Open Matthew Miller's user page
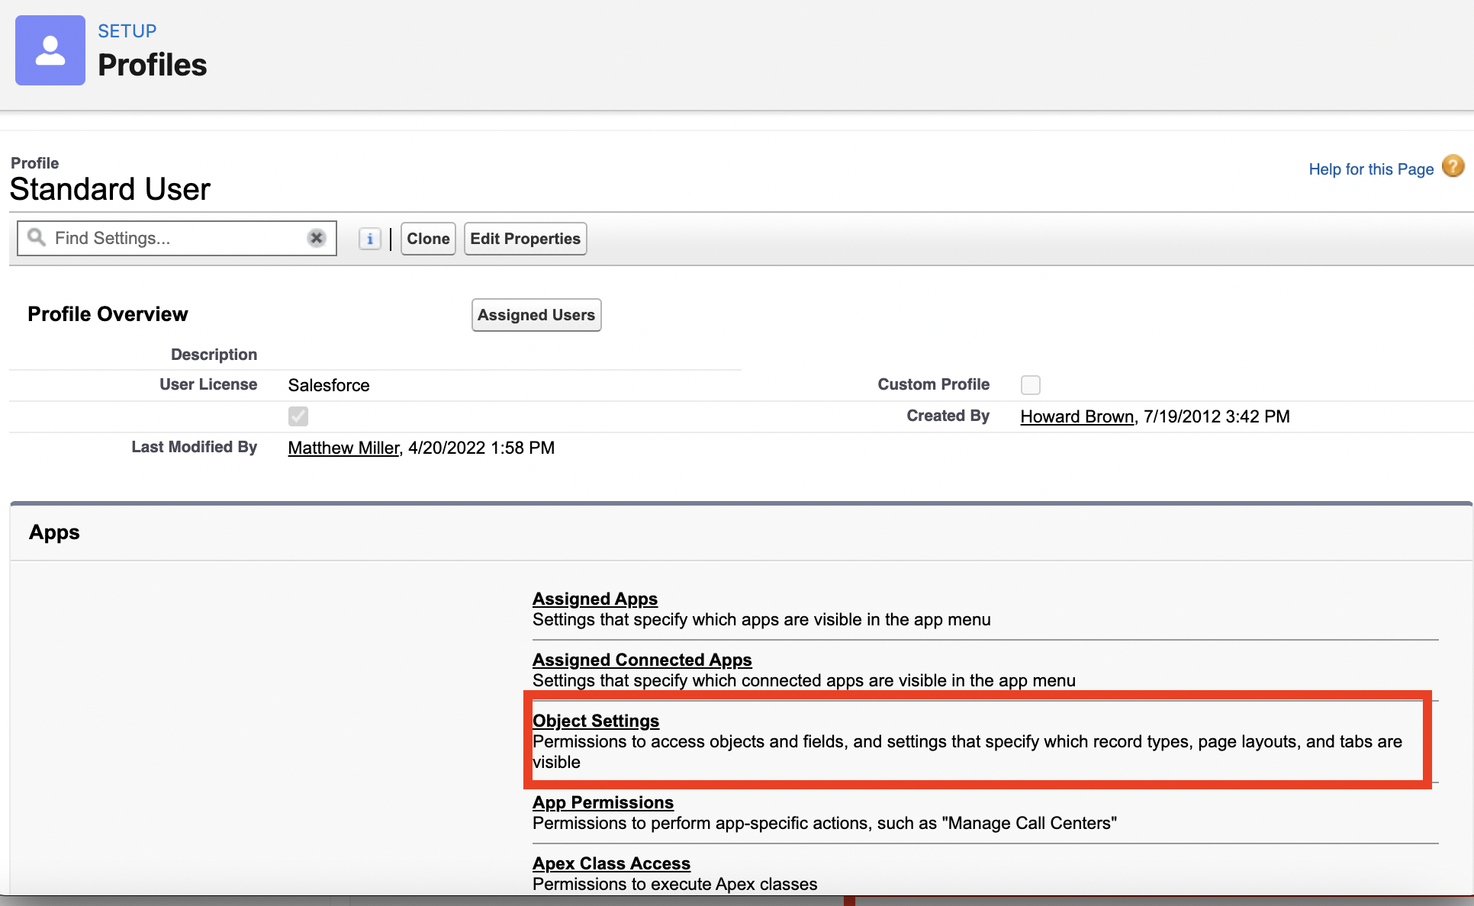Screen dimensions: 1474x906 343,448
